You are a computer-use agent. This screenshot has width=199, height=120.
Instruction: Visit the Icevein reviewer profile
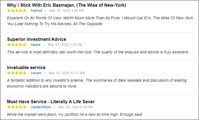click(36, 73)
